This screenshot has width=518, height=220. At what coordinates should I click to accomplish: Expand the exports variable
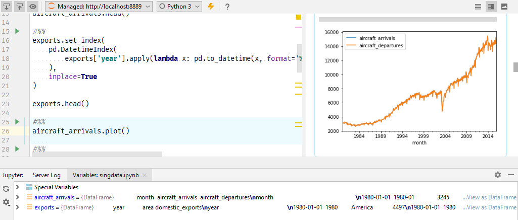pos(18,207)
